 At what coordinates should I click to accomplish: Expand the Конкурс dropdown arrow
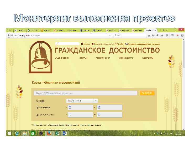96,101
